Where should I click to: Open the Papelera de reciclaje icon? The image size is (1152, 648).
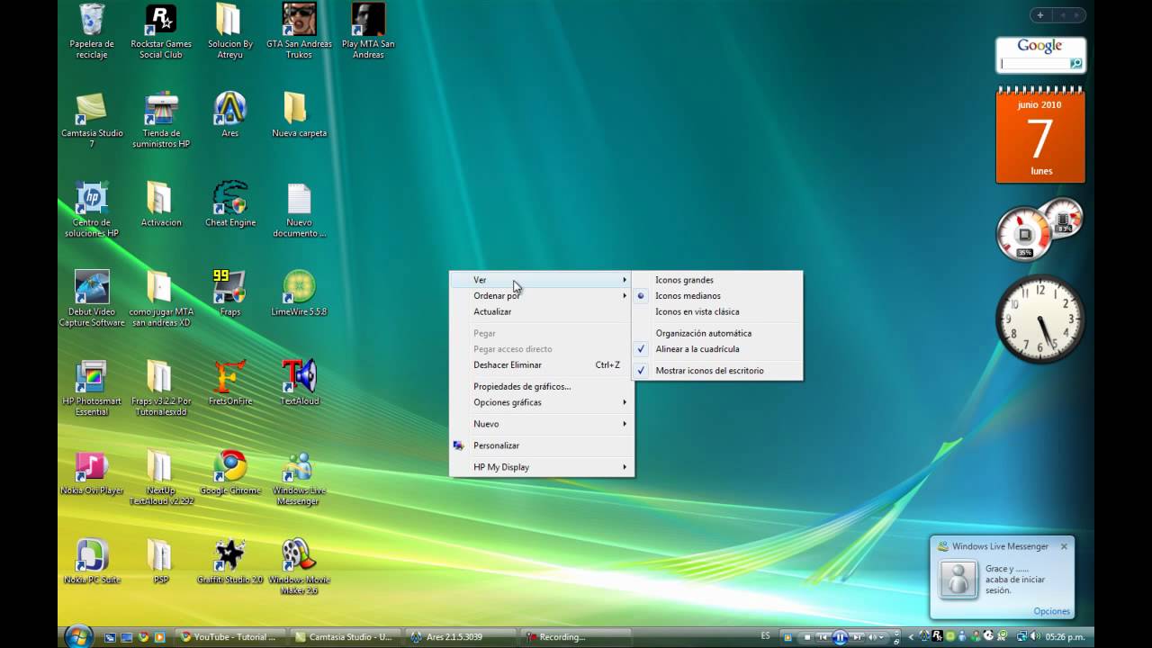coord(92,31)
